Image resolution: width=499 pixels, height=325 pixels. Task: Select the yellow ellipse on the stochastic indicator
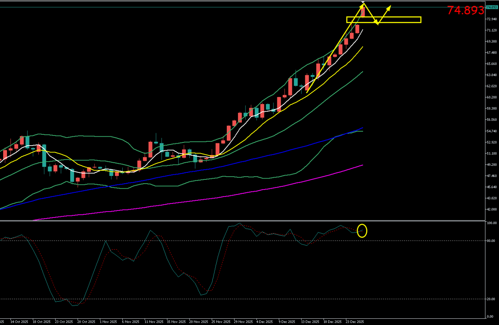tap(362, 231)
